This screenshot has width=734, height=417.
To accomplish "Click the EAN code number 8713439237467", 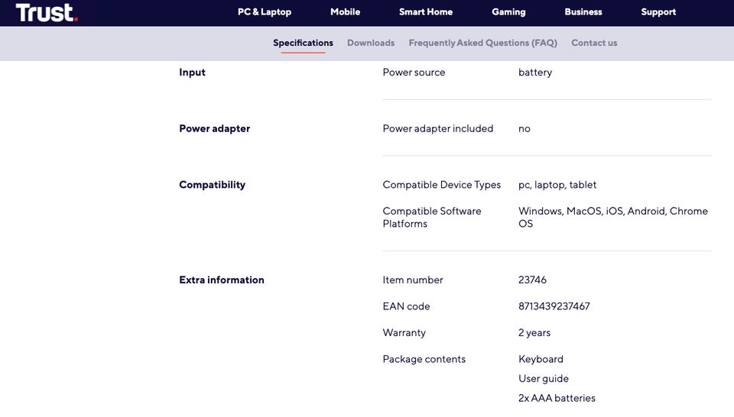I will (x=554, y=306).
